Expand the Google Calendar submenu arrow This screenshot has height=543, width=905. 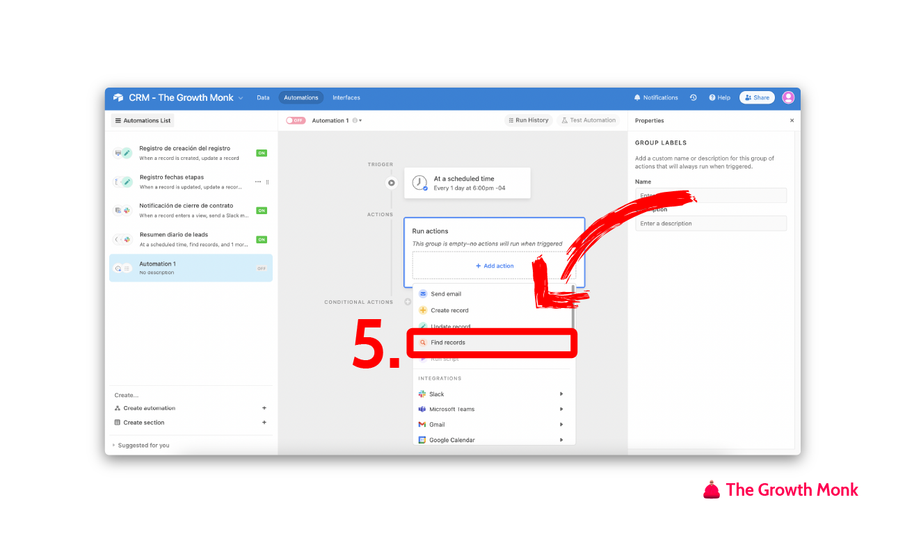click(x=561, y=440)
